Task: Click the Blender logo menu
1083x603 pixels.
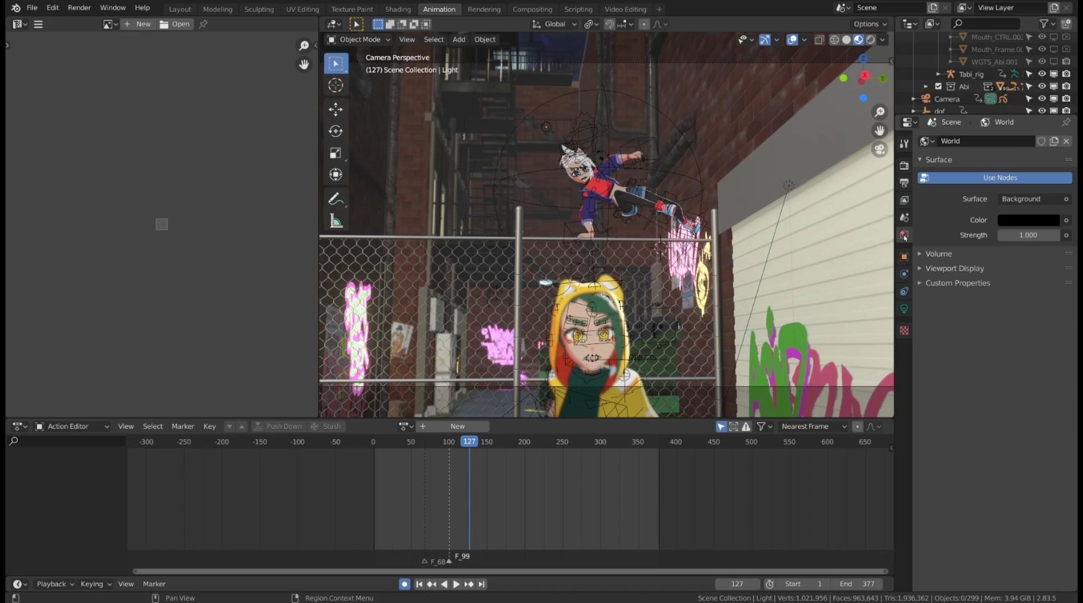Action: [16, 8]
